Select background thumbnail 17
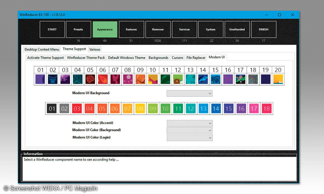324x194 pixels. point(240,79)
